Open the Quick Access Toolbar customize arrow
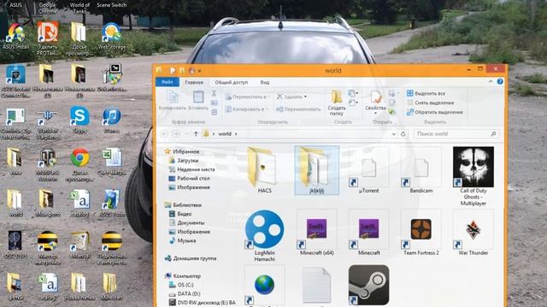 point(199,71)
